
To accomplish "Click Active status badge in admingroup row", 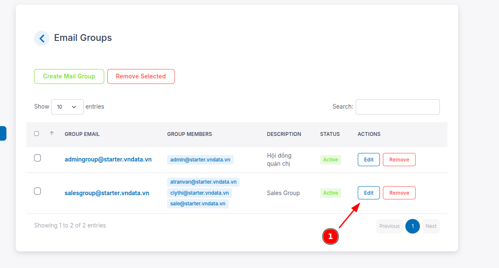I will 331,160.
